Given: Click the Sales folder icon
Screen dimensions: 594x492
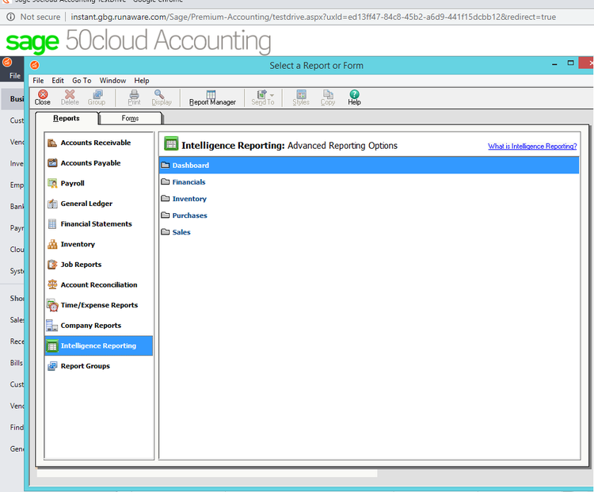Looking at the screenshot, I should pyautogui.click(x=166, y=231).
